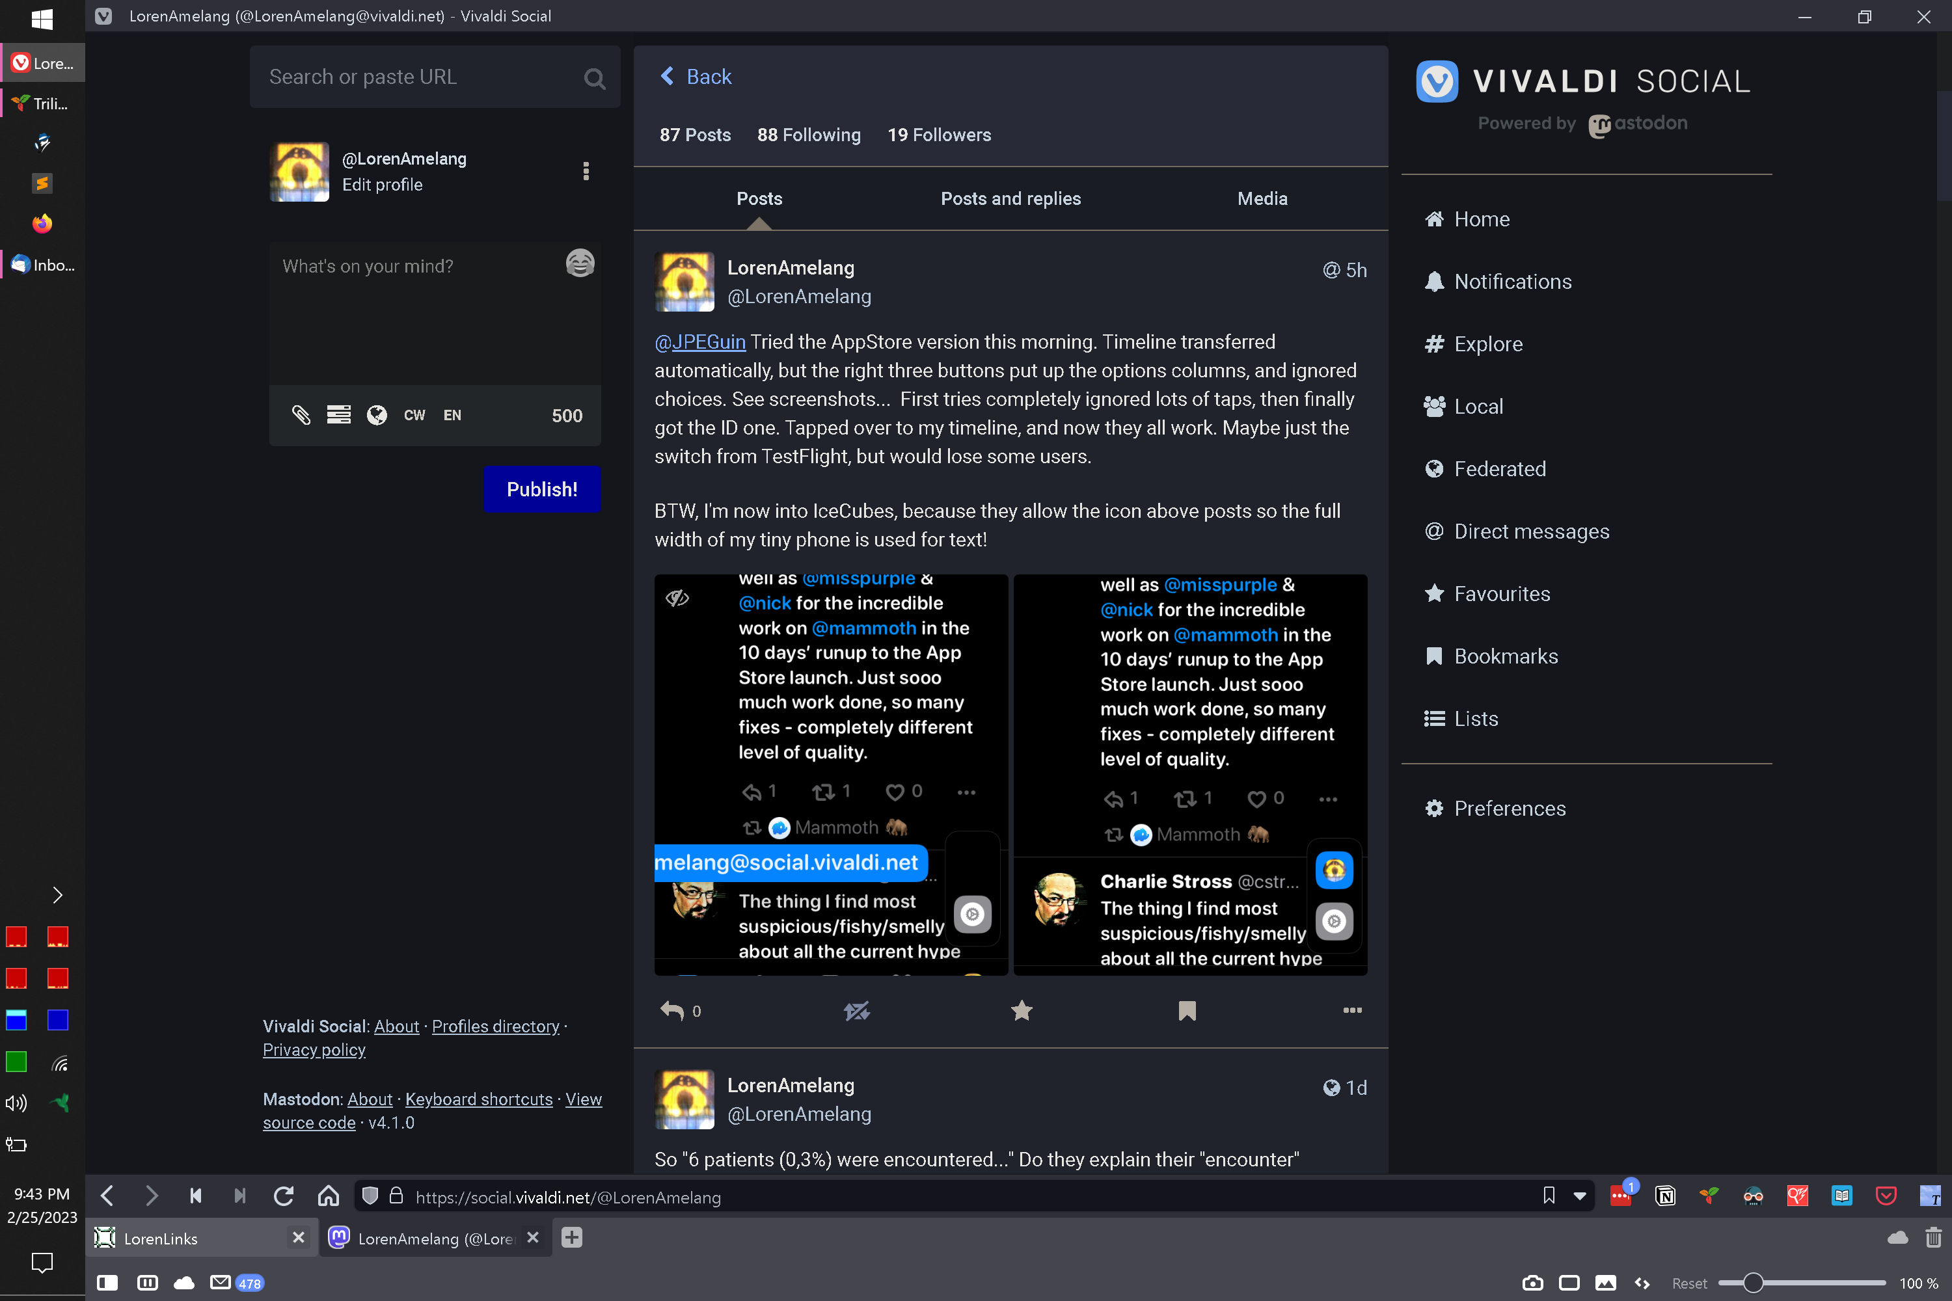This screenshot has width=1952, height=1301.
Task: Change post privacy via globe icon
Action: tap(377, 415)
